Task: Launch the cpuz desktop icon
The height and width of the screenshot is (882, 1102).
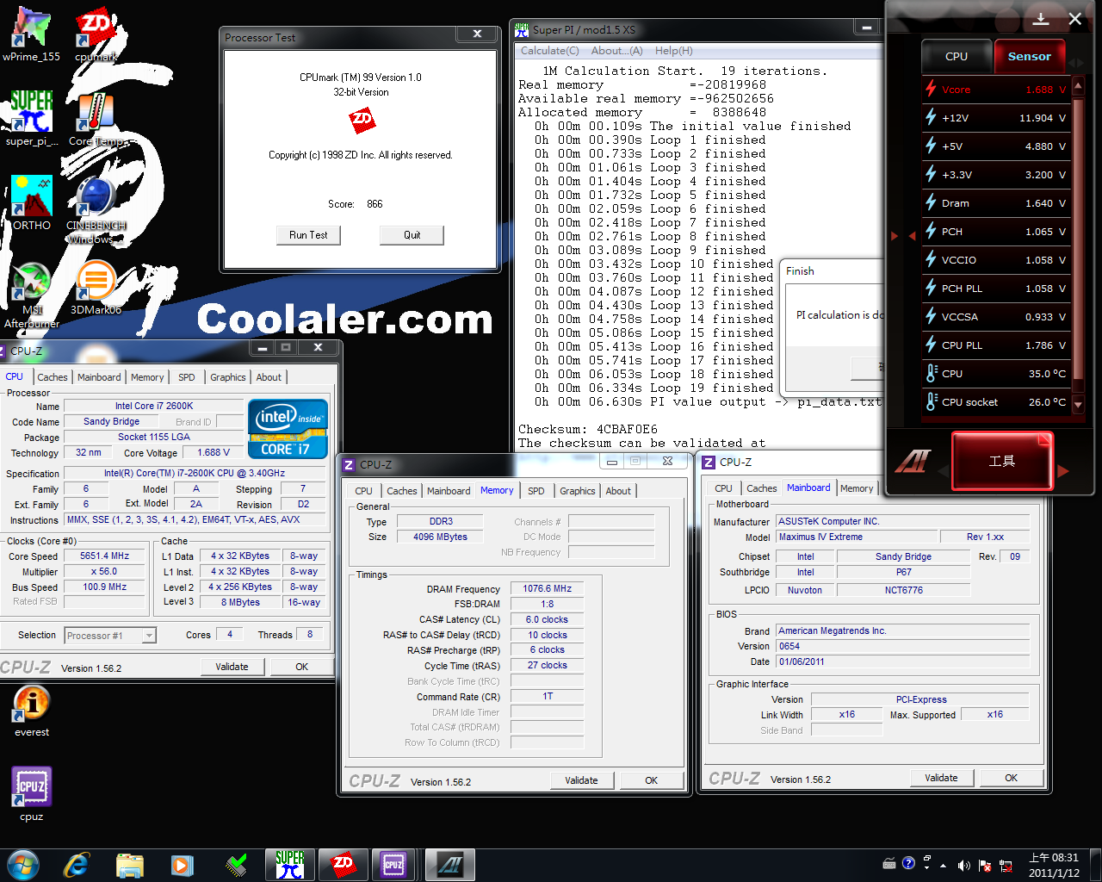Action: [x=31, y=794]
